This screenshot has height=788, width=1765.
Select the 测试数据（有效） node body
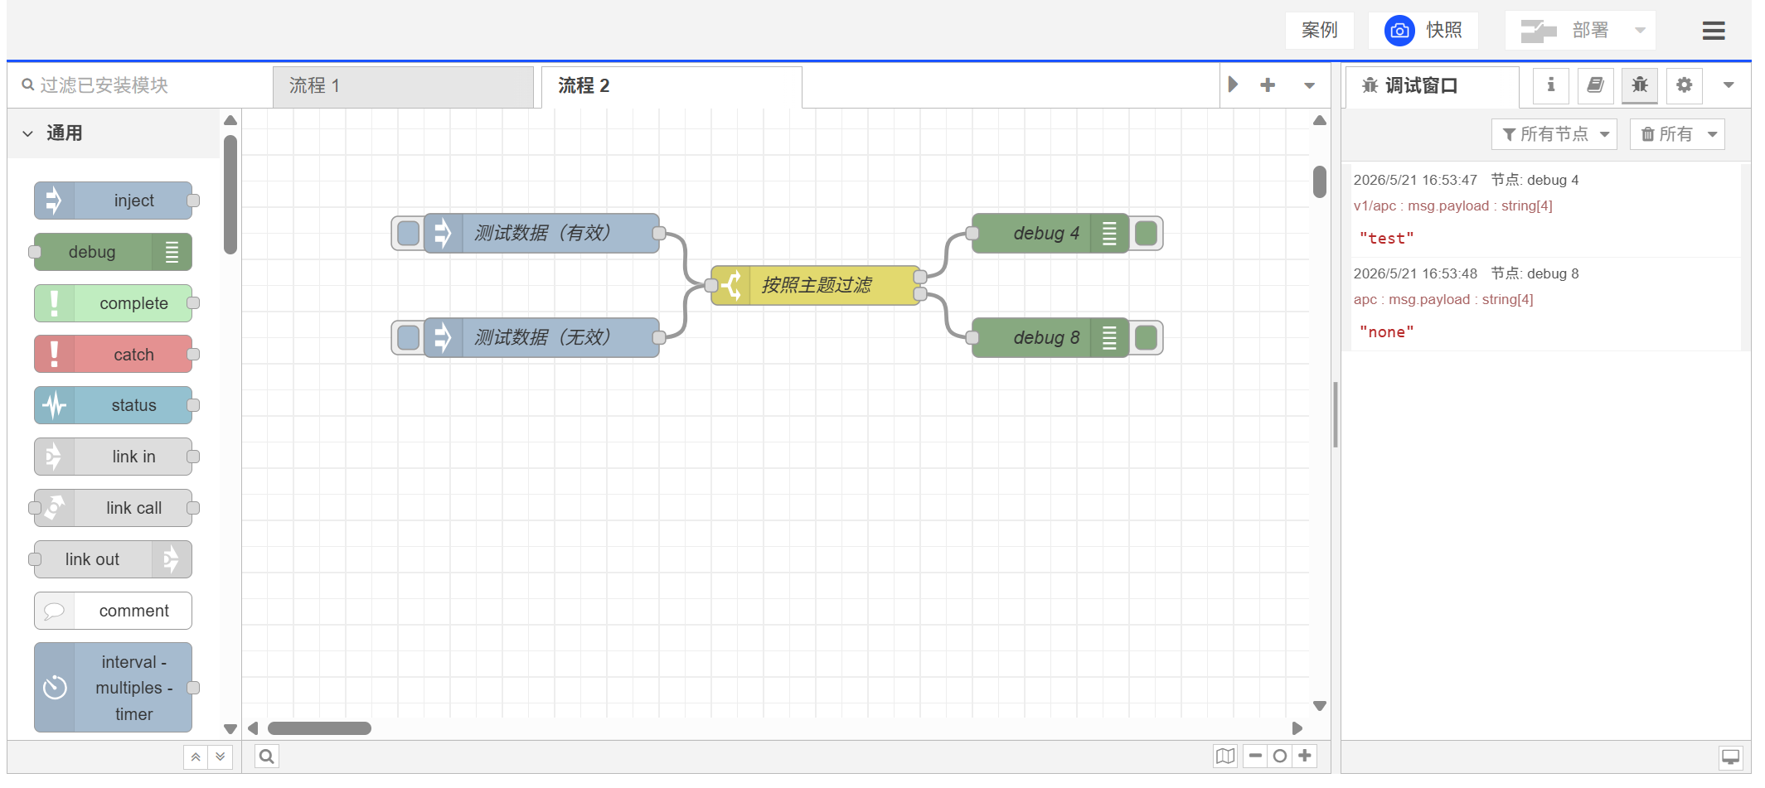542,234
